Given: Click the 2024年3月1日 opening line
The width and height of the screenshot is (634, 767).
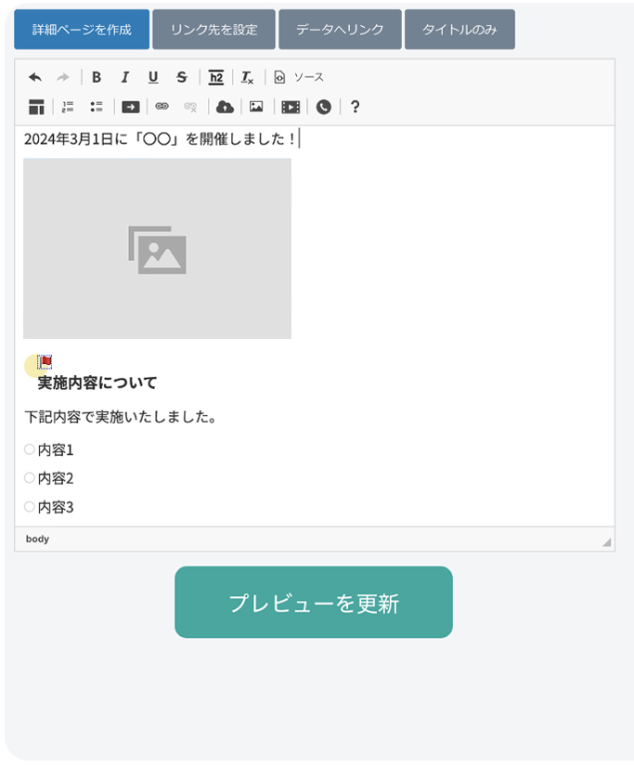Looking at the screenshot, I should click(161, 139).
